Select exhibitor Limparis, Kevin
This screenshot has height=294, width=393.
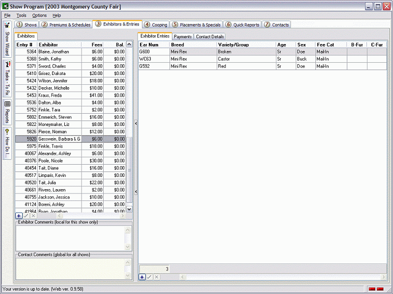coord(70,175)
